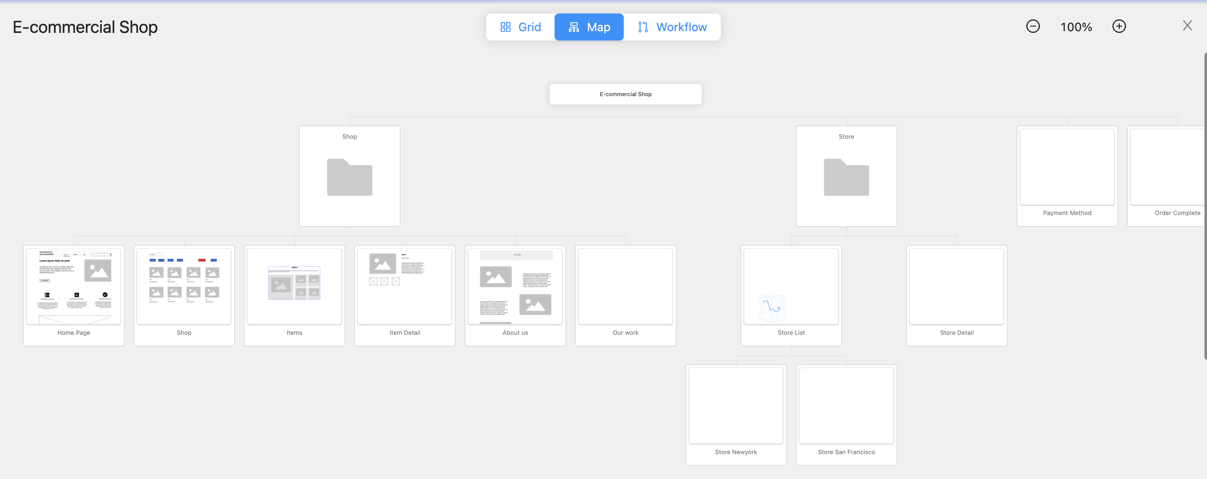Close the map view with X icon

(x=1187, y=26)
